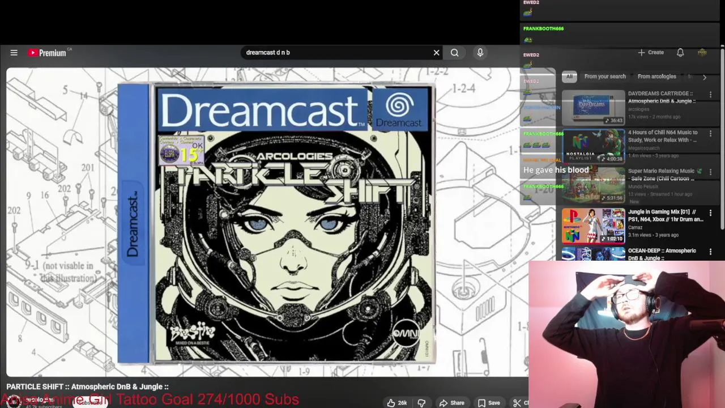
Task: Open more options for Jungle in Gaming Mix
Action: click(710, 213)
